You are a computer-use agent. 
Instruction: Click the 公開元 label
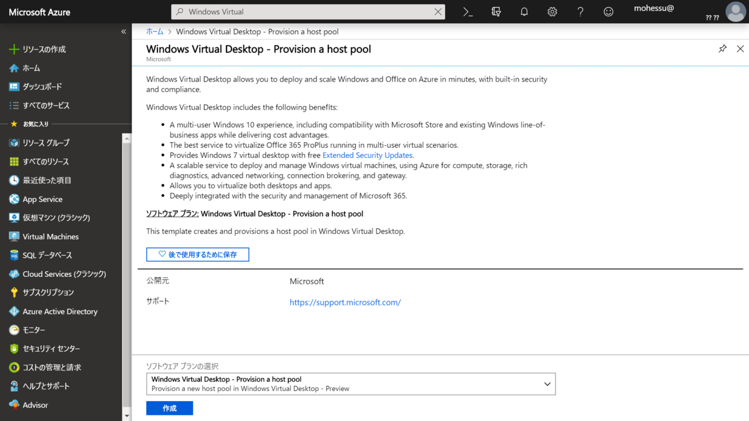(158, 281)
